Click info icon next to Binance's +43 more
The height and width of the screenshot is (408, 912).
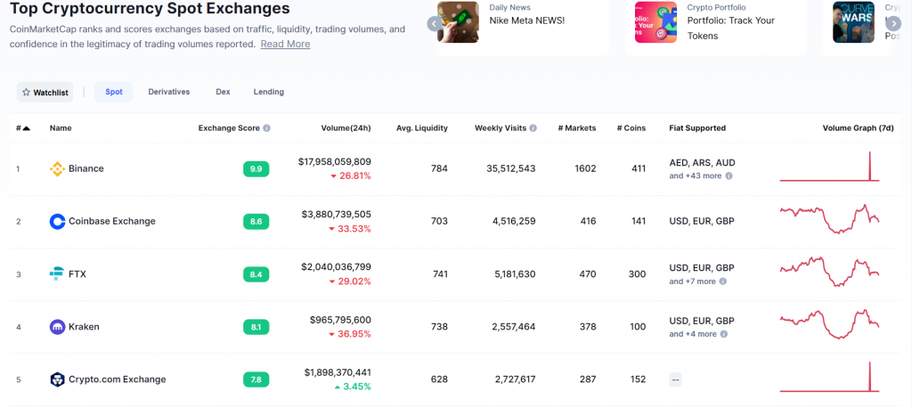[x=729, y=176]
